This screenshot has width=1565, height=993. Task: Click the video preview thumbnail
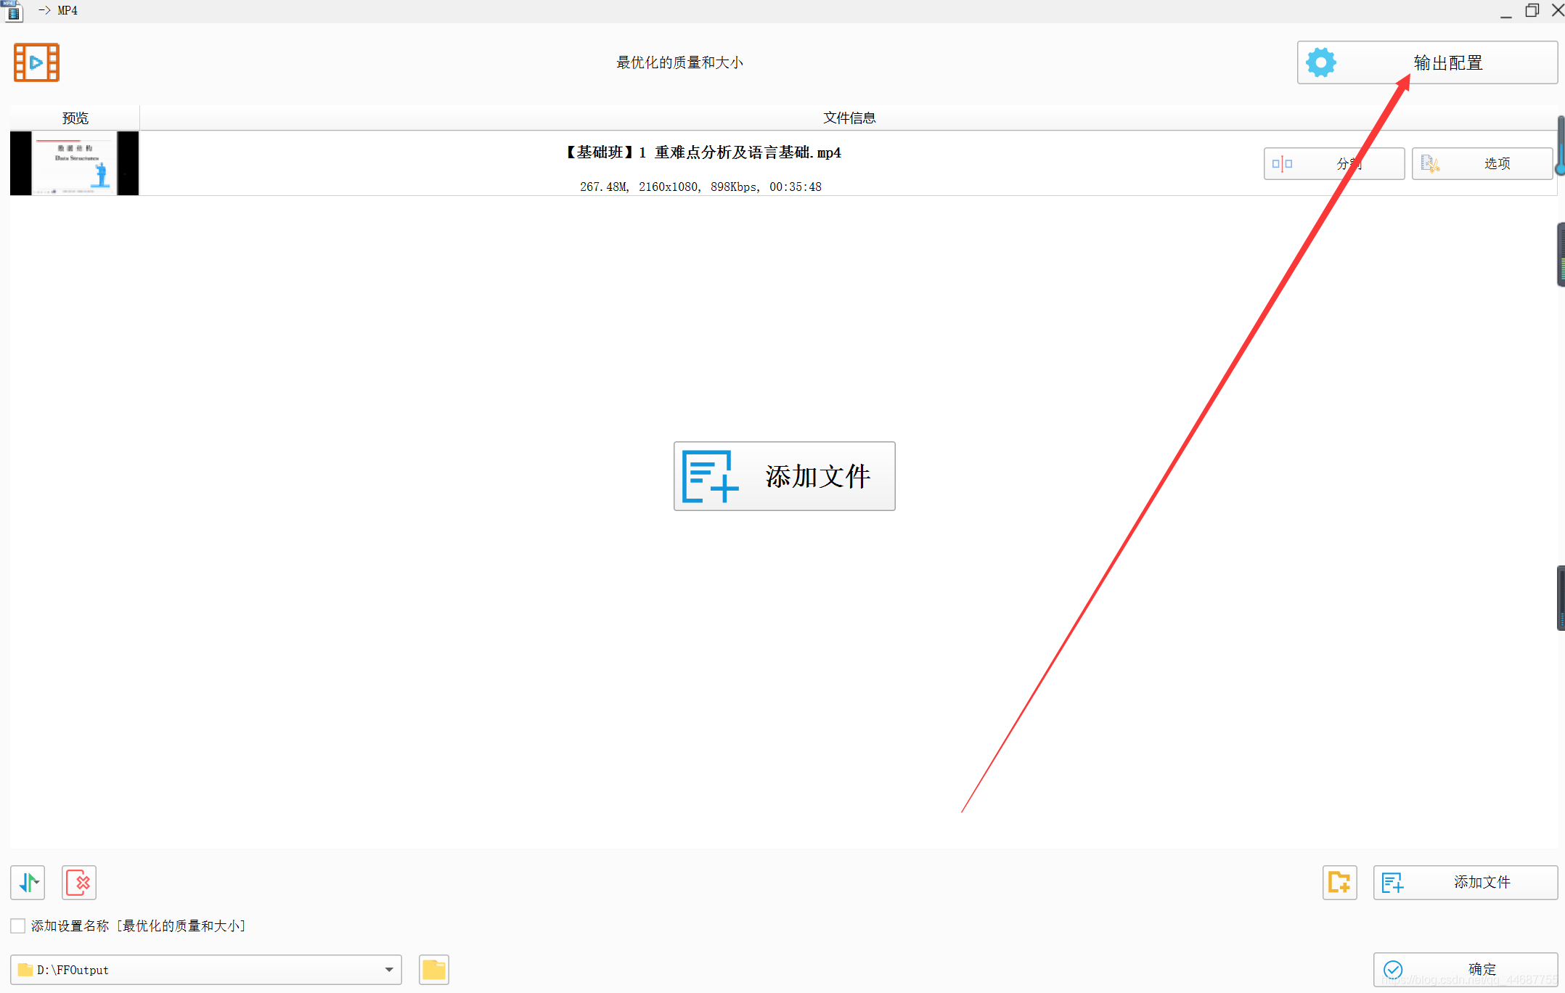coord(74,163)
